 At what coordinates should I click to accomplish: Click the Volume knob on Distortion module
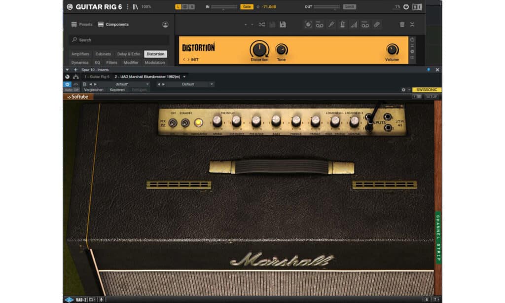(x=392, y=50)
